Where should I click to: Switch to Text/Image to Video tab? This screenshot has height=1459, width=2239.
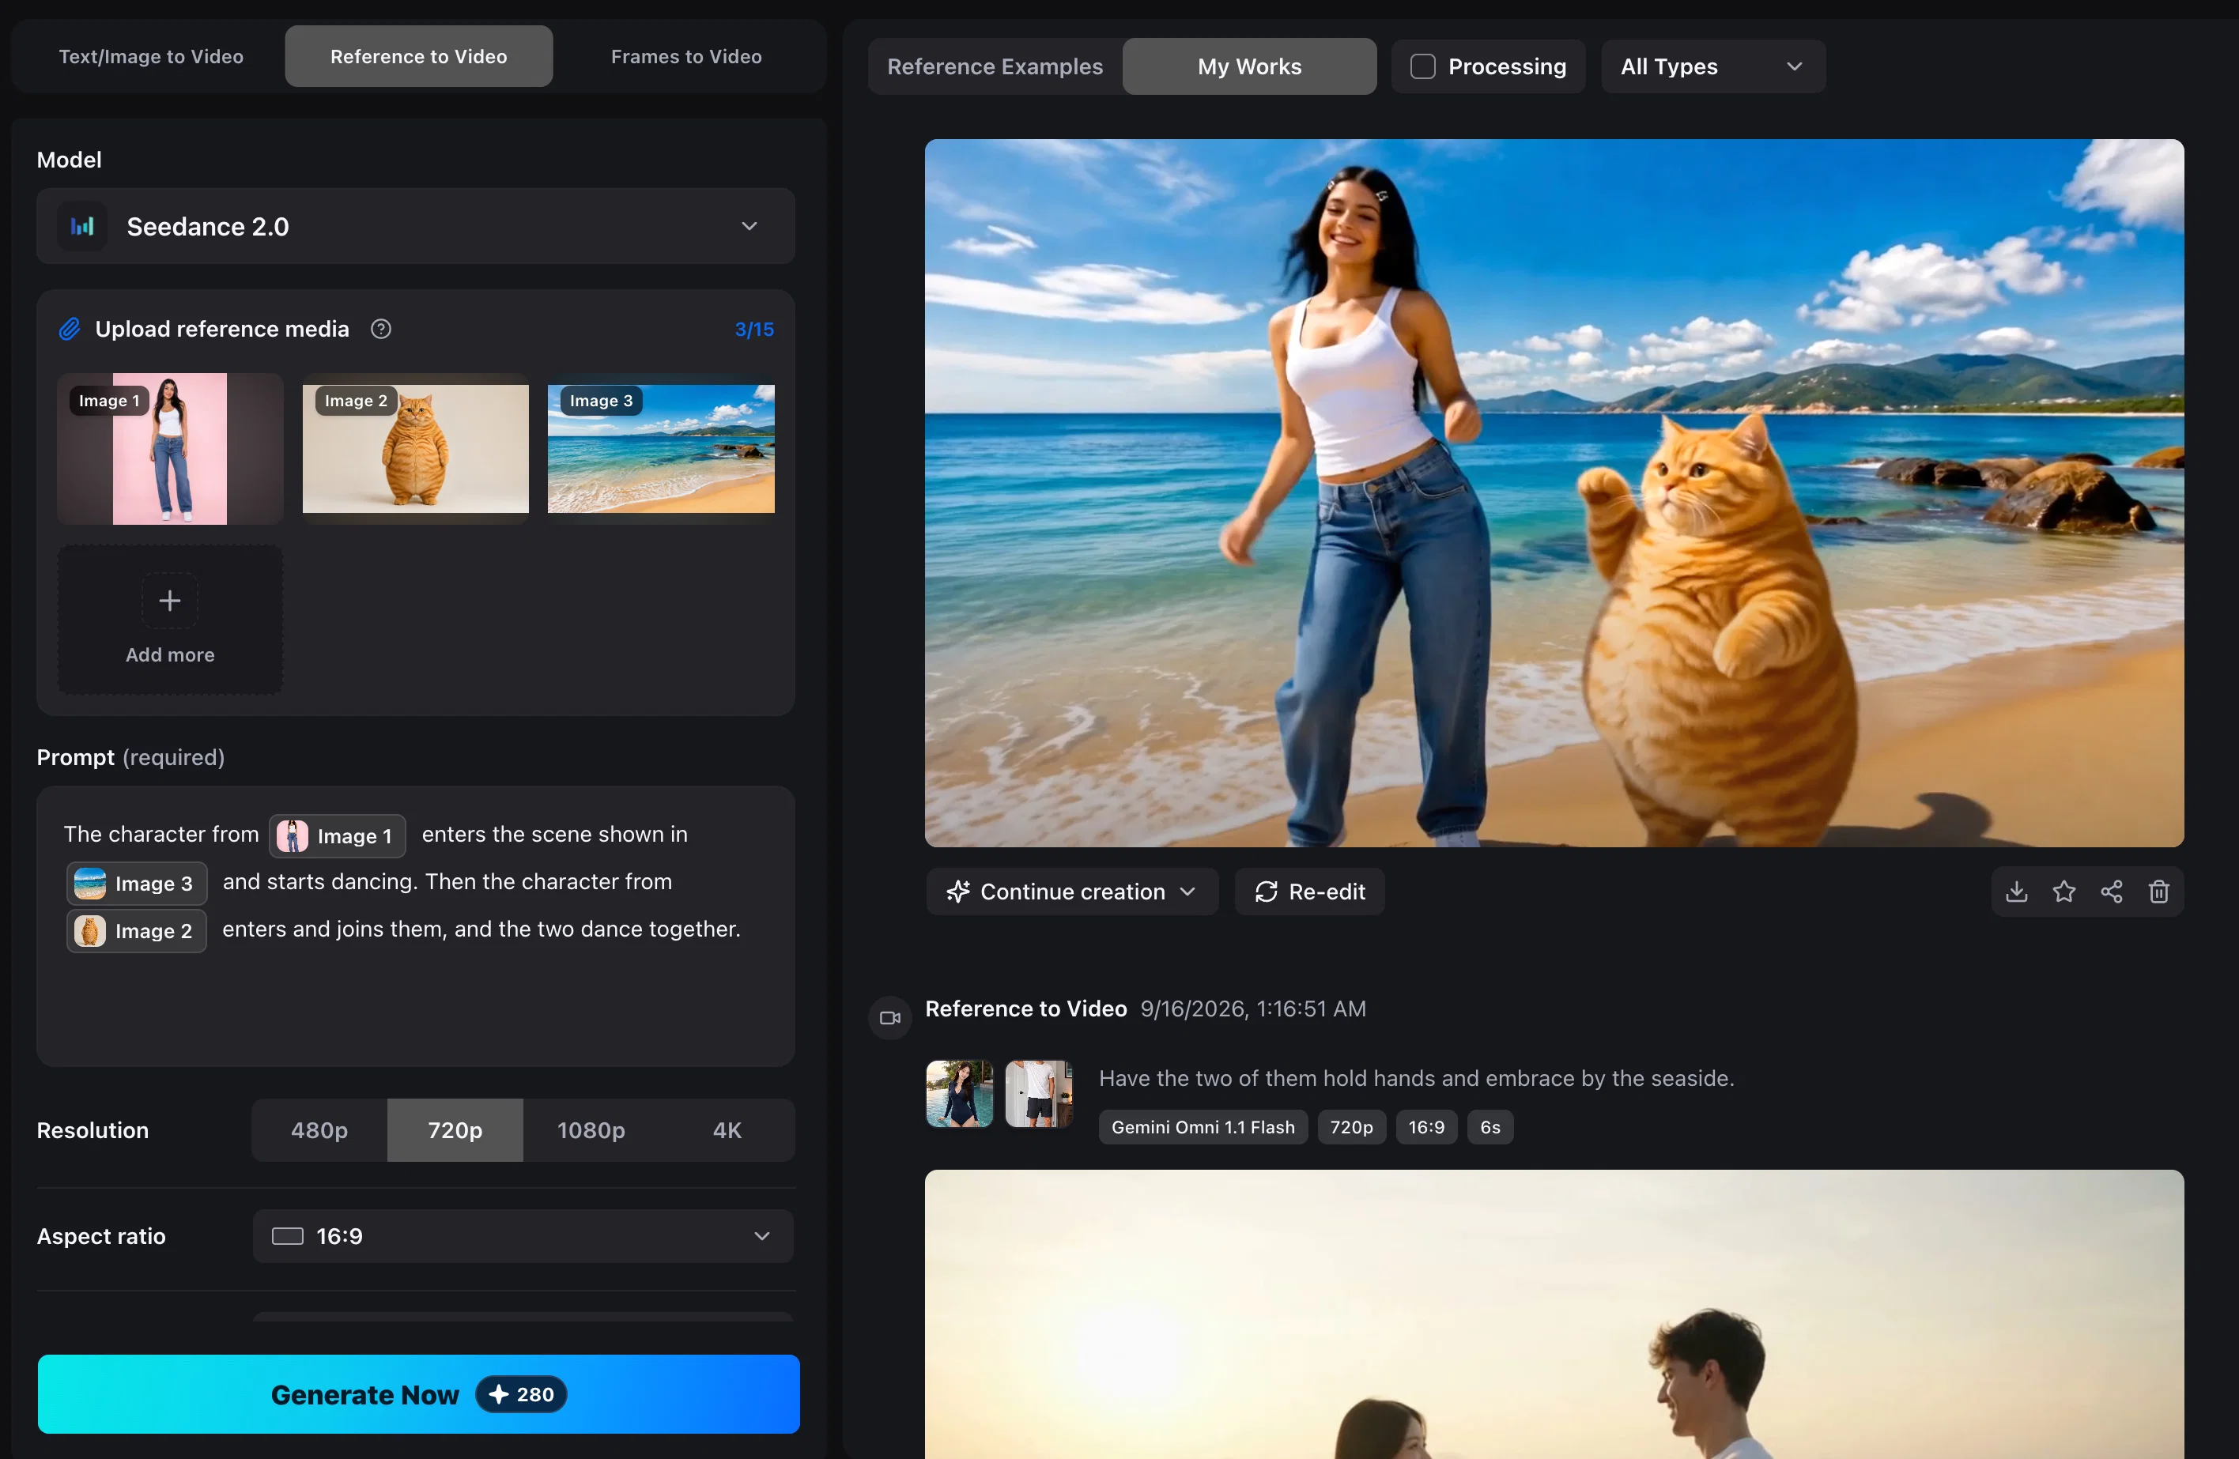coord(150,56)
